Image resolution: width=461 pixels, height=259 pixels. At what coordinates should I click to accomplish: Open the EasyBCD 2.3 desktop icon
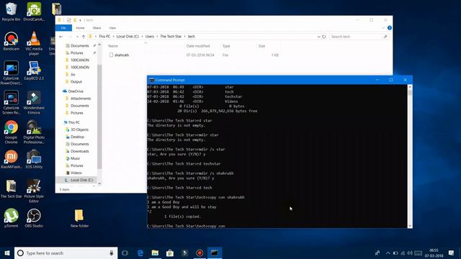(x=34, y=71)
